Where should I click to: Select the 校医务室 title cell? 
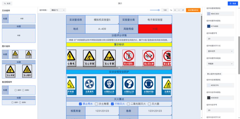[76, 111]
